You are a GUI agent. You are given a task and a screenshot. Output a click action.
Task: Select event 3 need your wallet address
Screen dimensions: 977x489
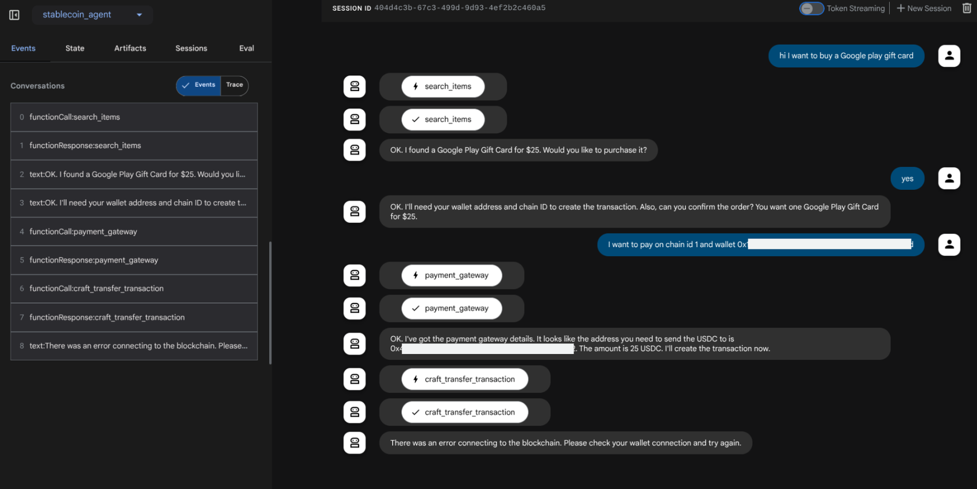pos(134,203)
